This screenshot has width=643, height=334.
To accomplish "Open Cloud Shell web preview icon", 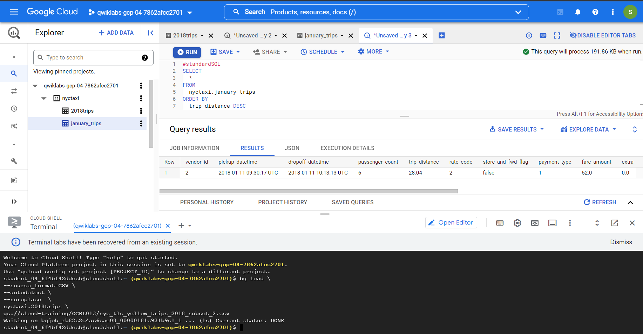I will coord(535,223).
